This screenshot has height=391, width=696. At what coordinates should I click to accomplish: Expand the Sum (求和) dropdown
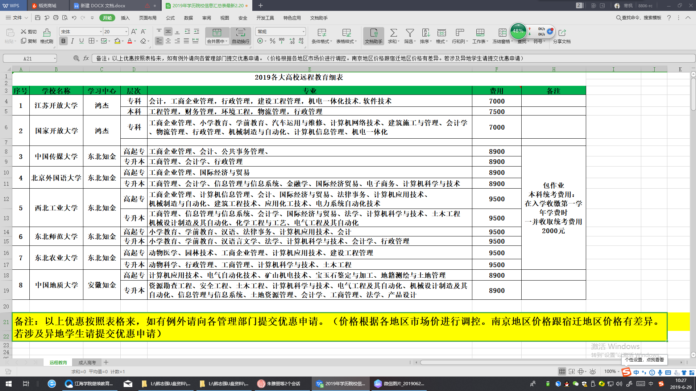[x=399, y=41]
